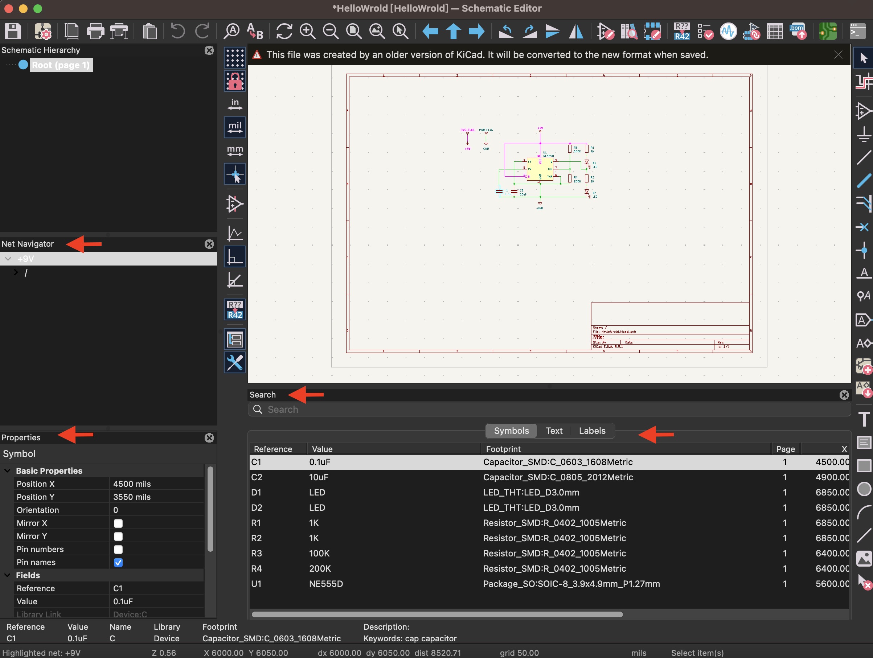Close Schematic Hierarchy panel
Viewport: 873px width, 658px height.
coord(209,50)
